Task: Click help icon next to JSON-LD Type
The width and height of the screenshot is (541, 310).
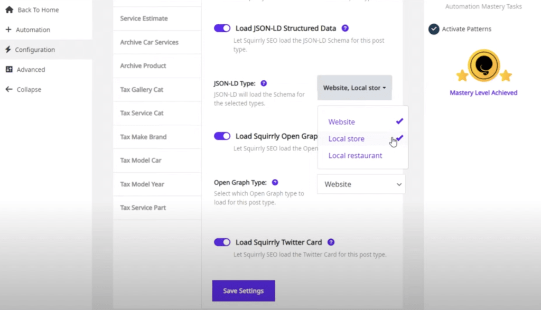Action: [x=264, y=83]
